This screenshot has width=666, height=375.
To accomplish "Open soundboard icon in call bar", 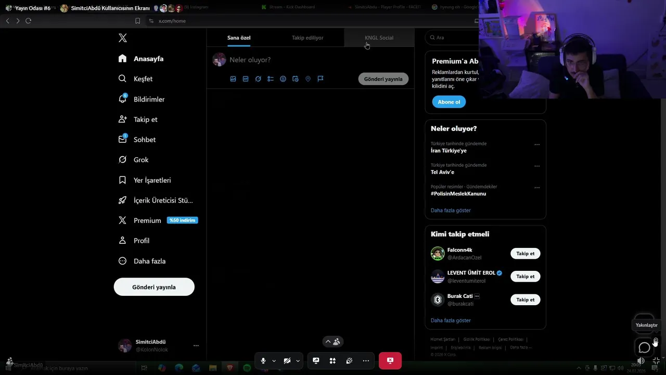I will pos(350,360).
